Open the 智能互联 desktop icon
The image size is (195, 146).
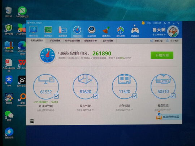[9, 132]
